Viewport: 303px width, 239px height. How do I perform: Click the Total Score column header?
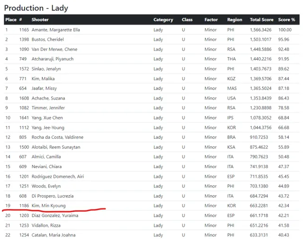pos(261,20)
